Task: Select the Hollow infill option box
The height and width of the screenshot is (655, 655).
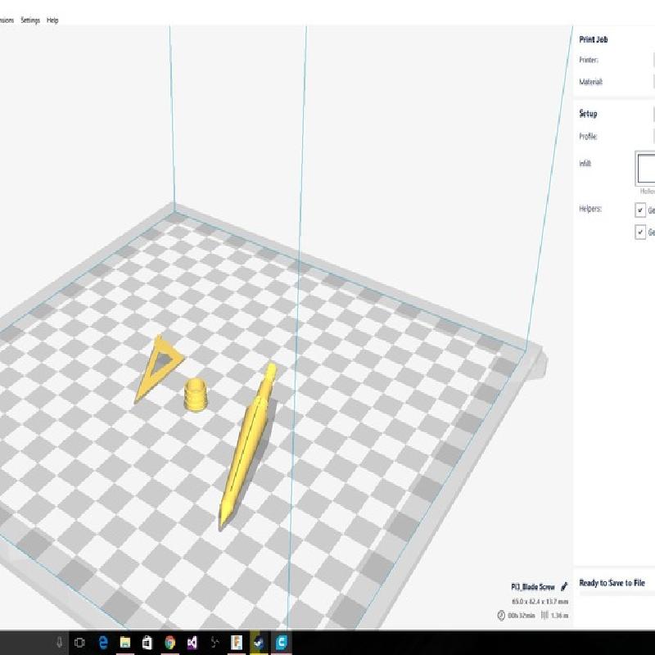Action: [x=646, y=169]
